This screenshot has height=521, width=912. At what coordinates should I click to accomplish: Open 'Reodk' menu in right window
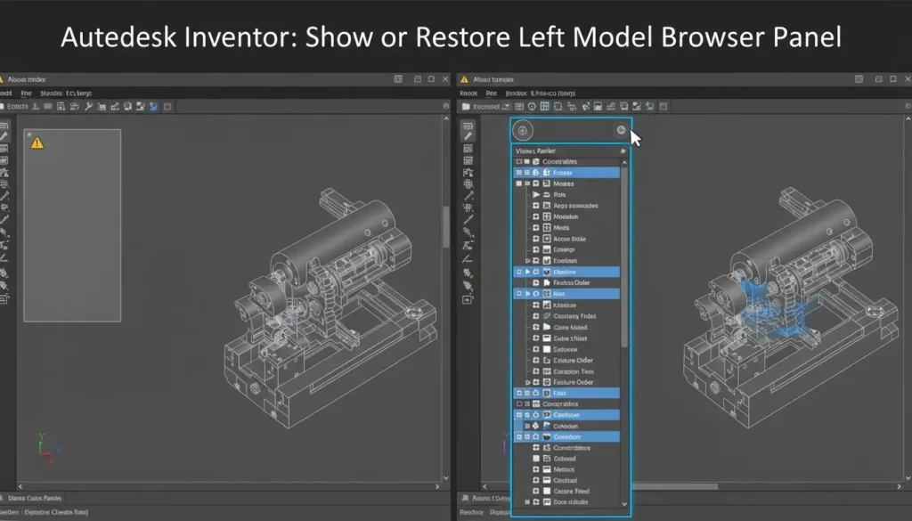click(x=468, y=93)
